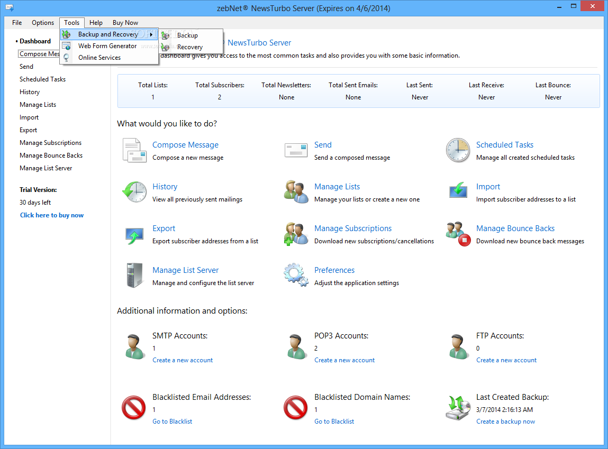Click the Manage Bounce Backs icon
The image size is (608, 449).
pyautogui.click(x=458, y=234)
